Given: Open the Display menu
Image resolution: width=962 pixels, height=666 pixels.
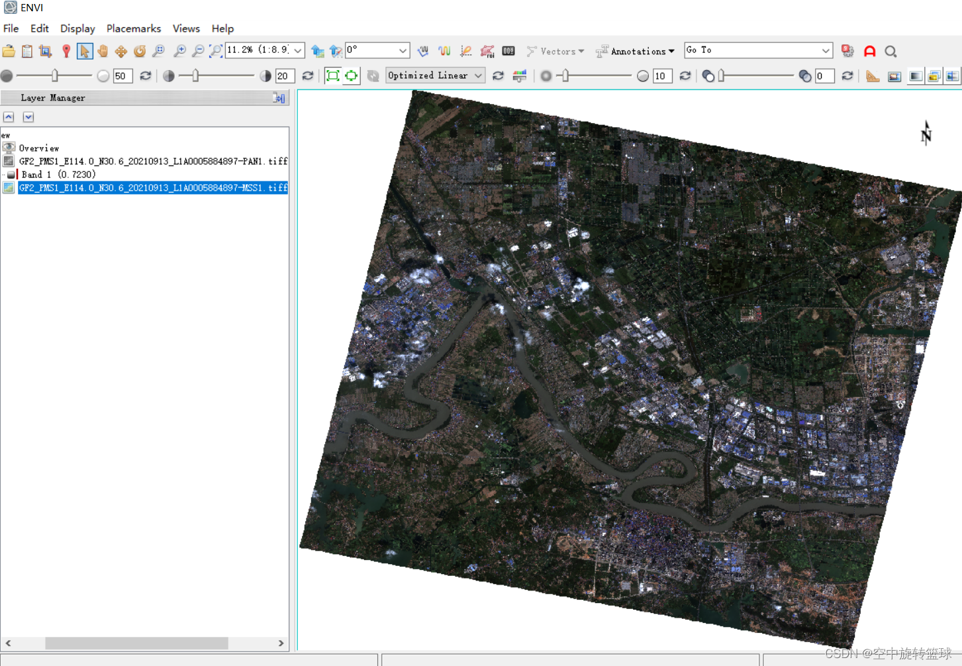Looking at the screenshot, I should (x=77, y=28).
